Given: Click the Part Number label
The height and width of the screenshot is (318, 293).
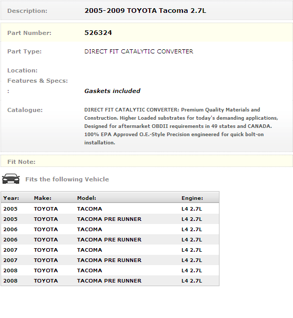Looking at the screenshot, I should click(x=29, y=33).
